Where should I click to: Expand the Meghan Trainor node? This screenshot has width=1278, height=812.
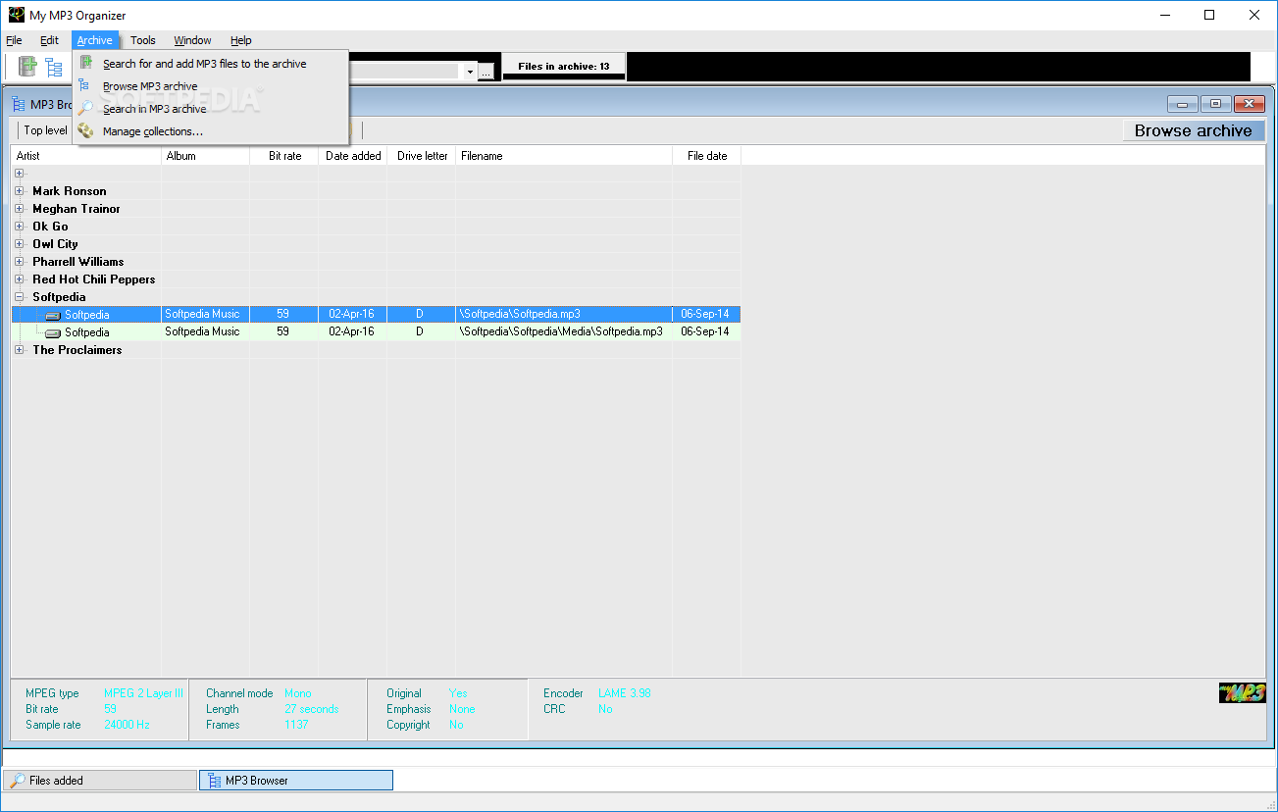[20, 209]
